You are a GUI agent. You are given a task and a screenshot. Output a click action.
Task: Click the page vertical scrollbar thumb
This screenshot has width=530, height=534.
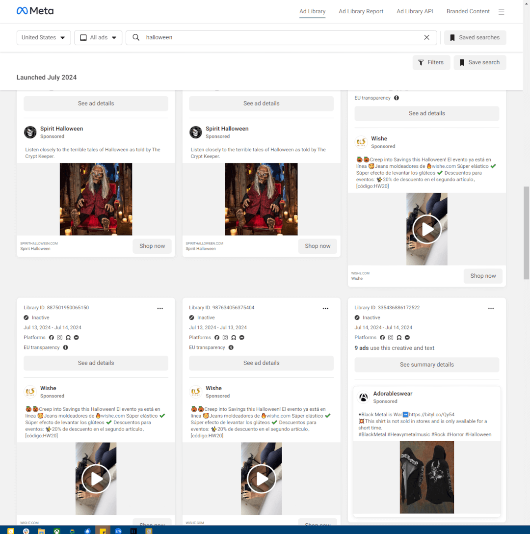tap(527, 233)
